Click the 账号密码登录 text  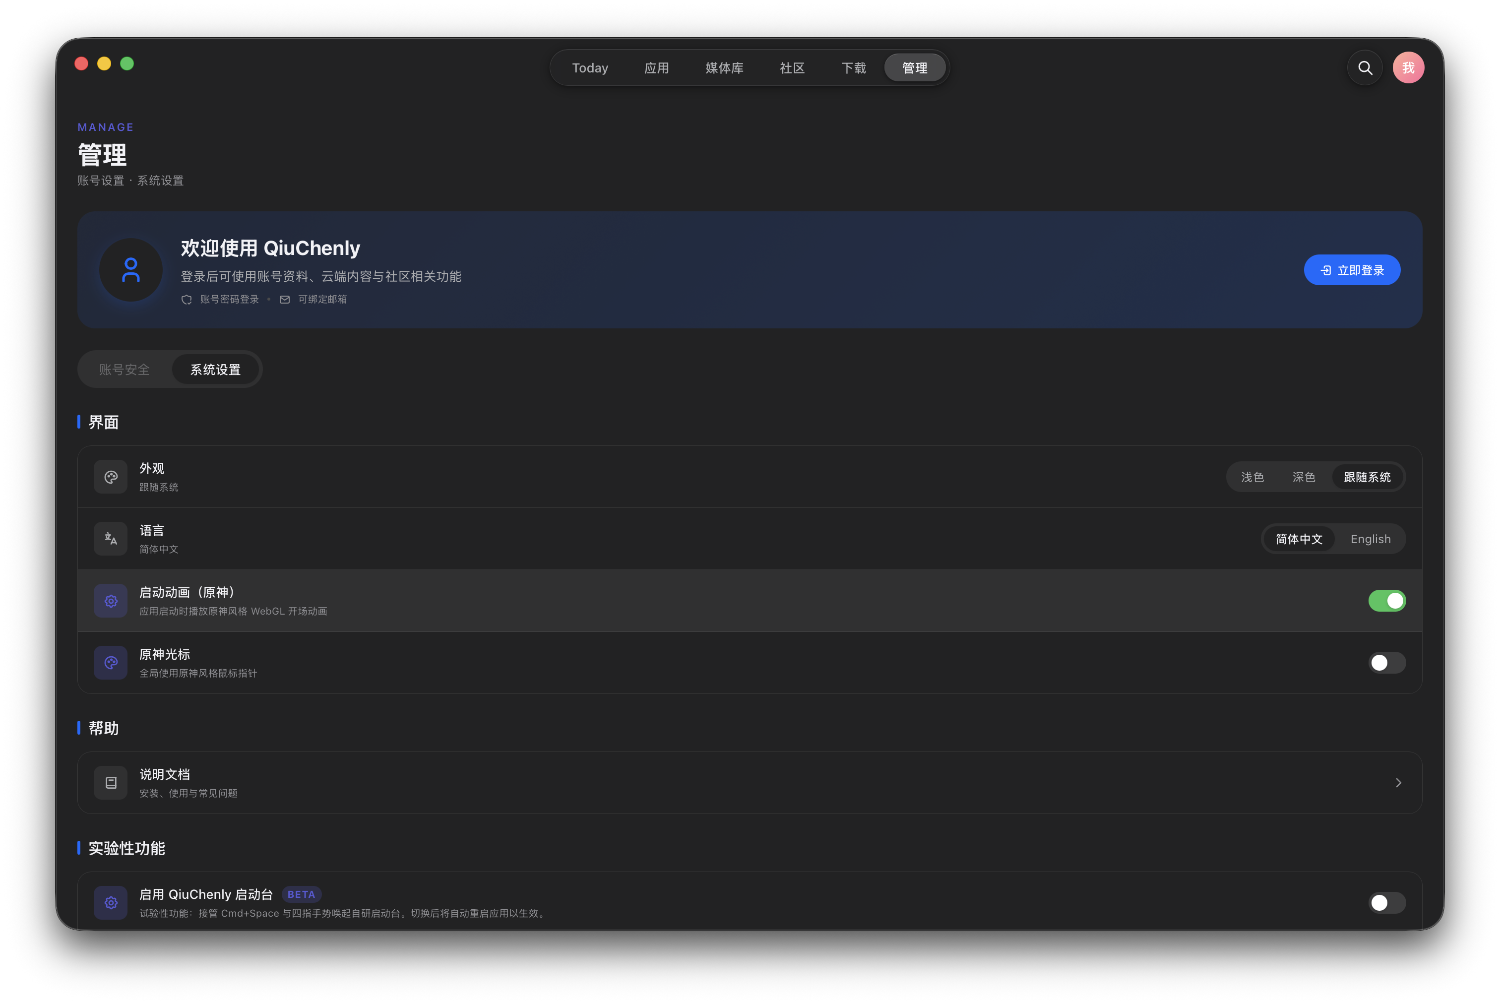[x=229, y=300]
